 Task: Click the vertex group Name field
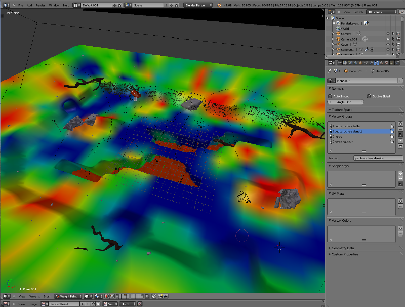tap(378, 158)
